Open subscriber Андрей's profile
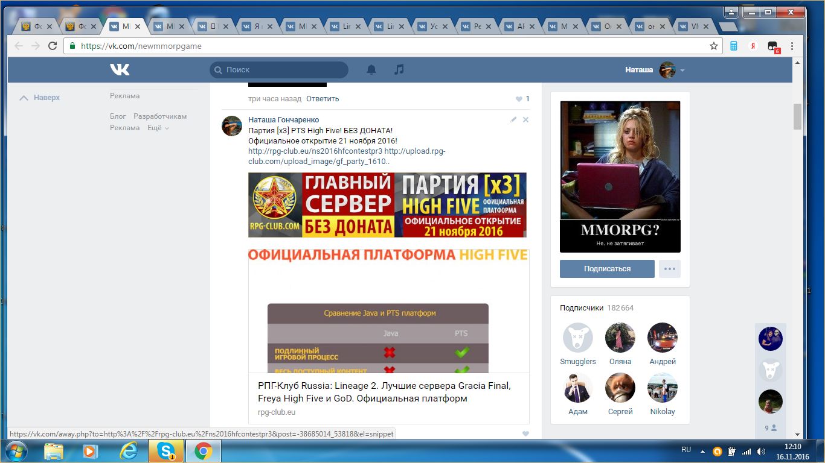Screen dimensions: 825x463 coord(663,344)
